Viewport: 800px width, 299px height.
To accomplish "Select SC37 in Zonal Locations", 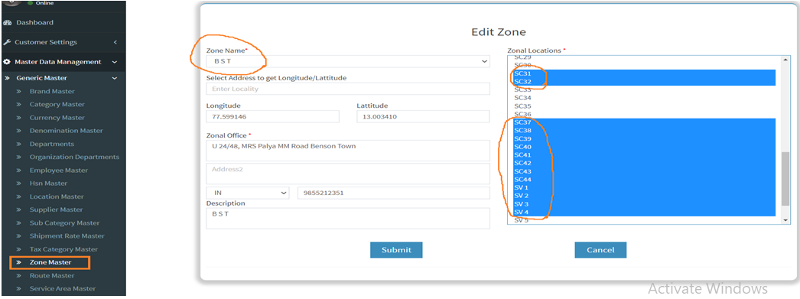I will click(x=645, y=122).
